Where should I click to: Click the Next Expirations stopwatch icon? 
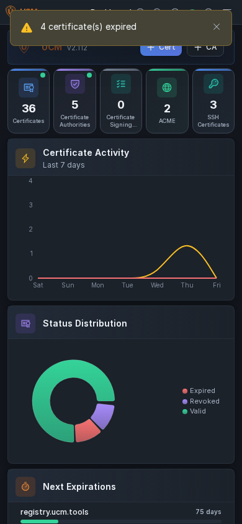click(25, 487)
